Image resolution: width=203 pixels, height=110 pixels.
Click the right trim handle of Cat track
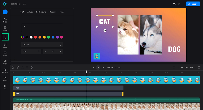click(123, 94)
